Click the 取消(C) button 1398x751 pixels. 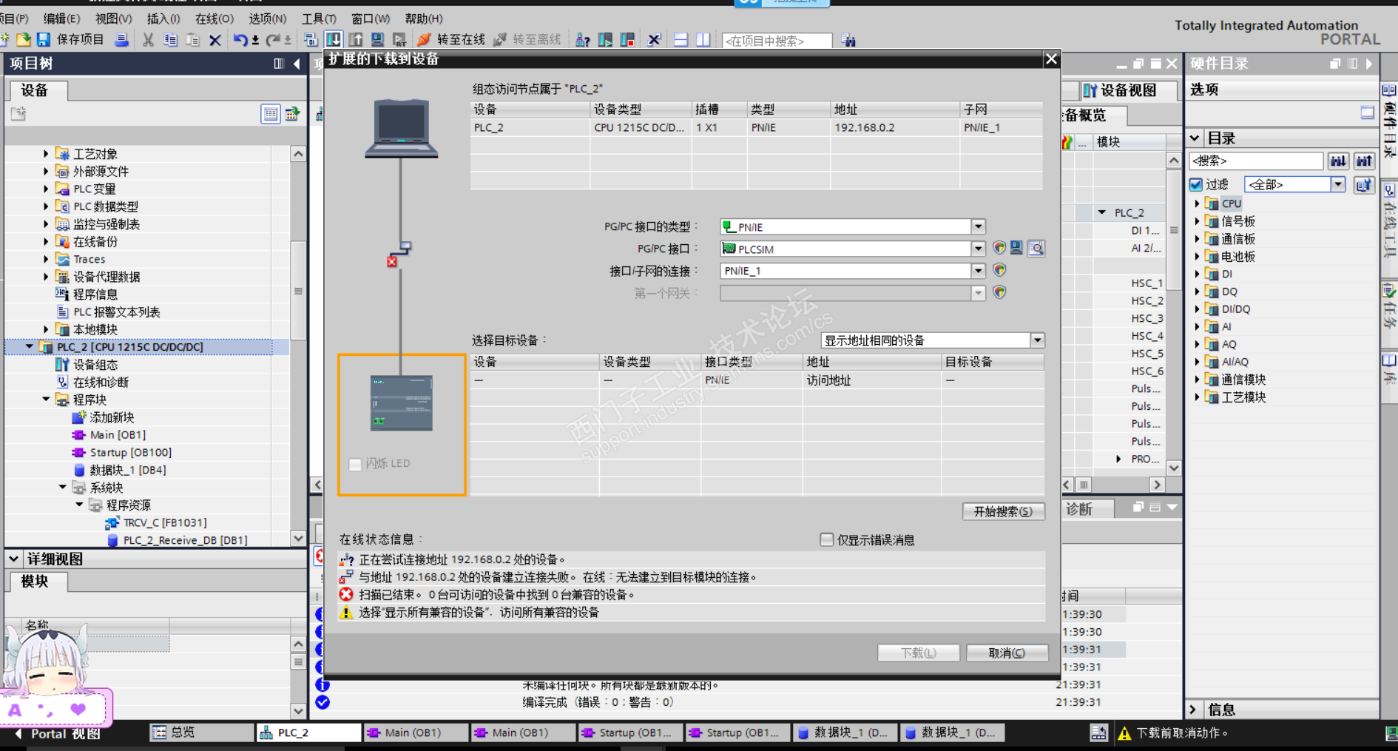(1007, 653)
